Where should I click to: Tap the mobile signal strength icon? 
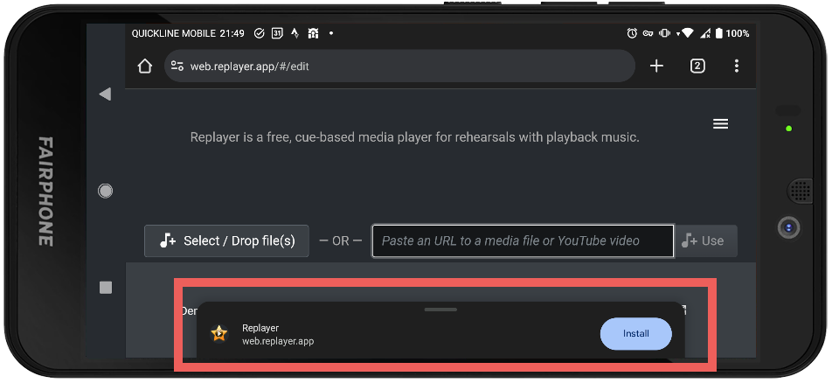coord(705,33)
